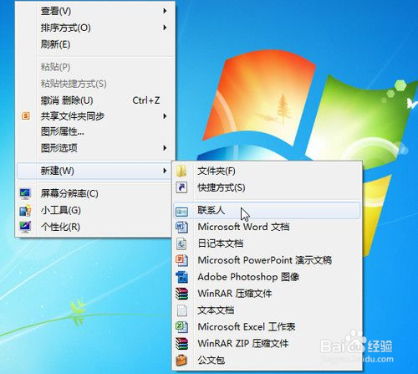The height and width of the screenshot is (374, 418).
Task: Create a new Microsoft PowerPoint 演示文稿
Action: click(x=267, y=260)
